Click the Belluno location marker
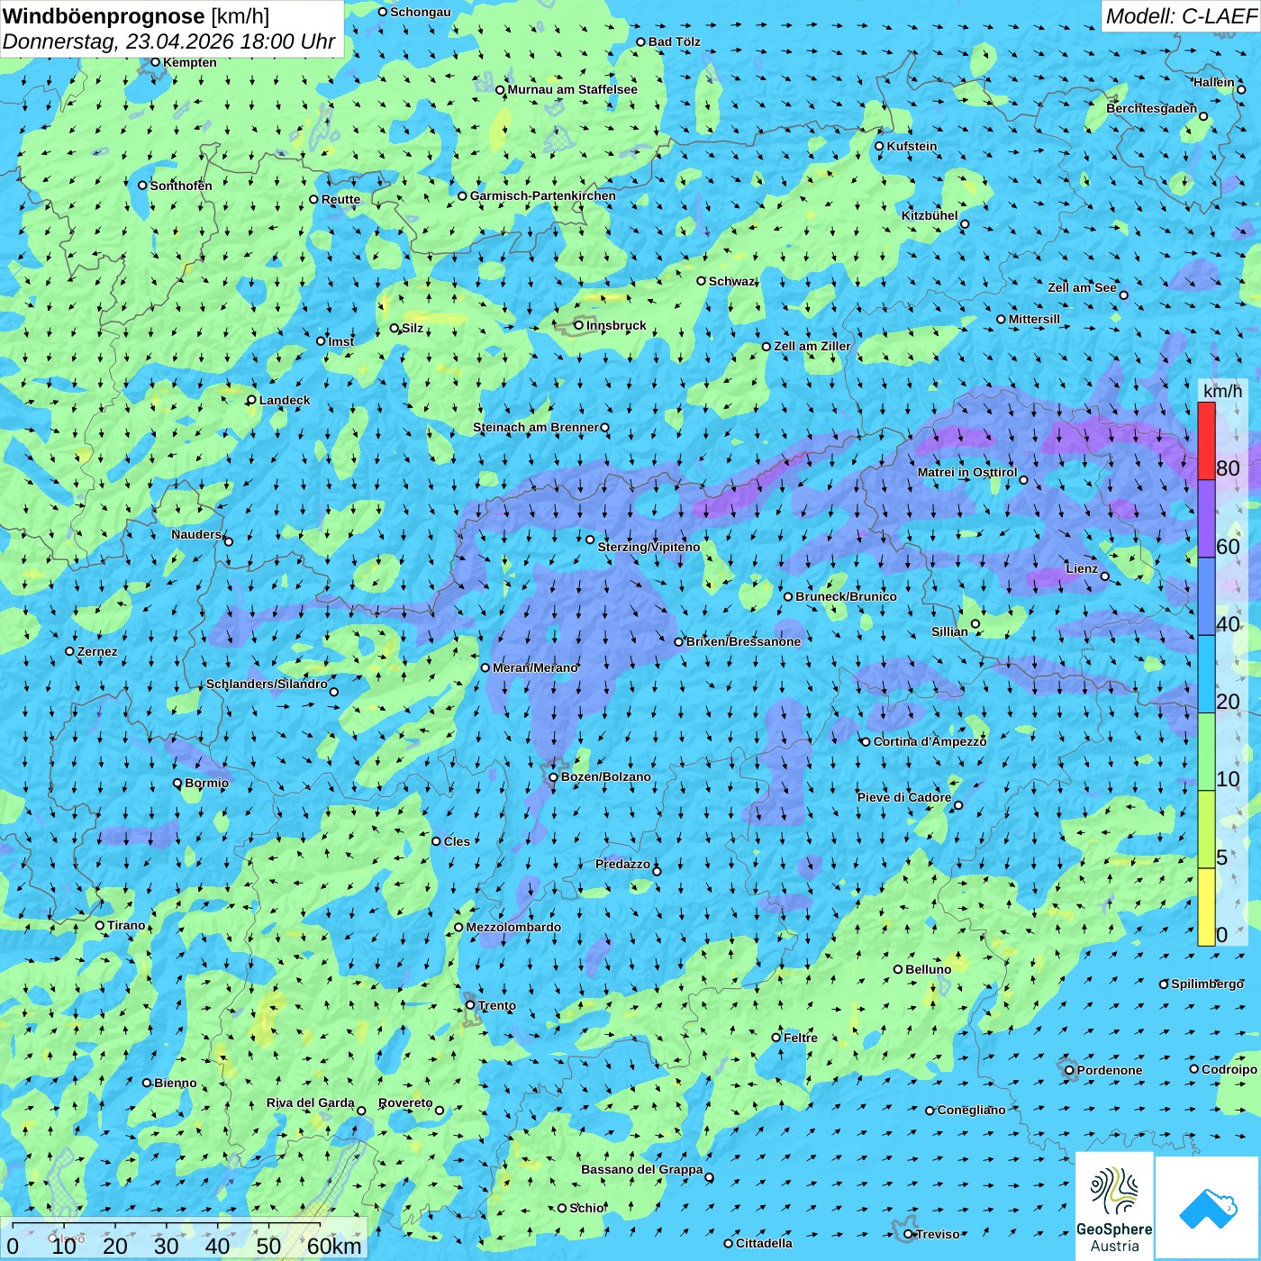Viewport: 1261px width, 1261px height. (898, 969)
